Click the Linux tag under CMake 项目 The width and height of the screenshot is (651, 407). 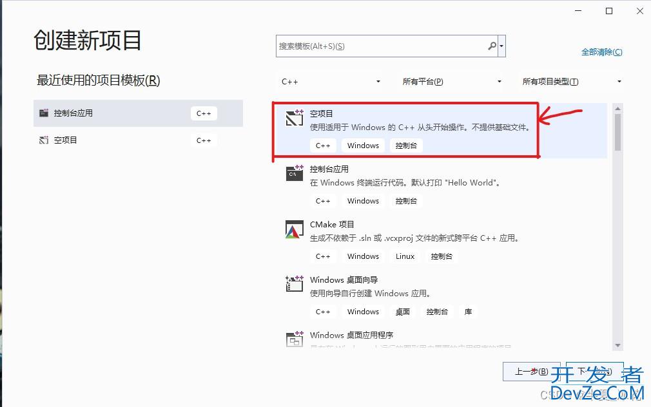pyautogui.click(x=405, y=256)
